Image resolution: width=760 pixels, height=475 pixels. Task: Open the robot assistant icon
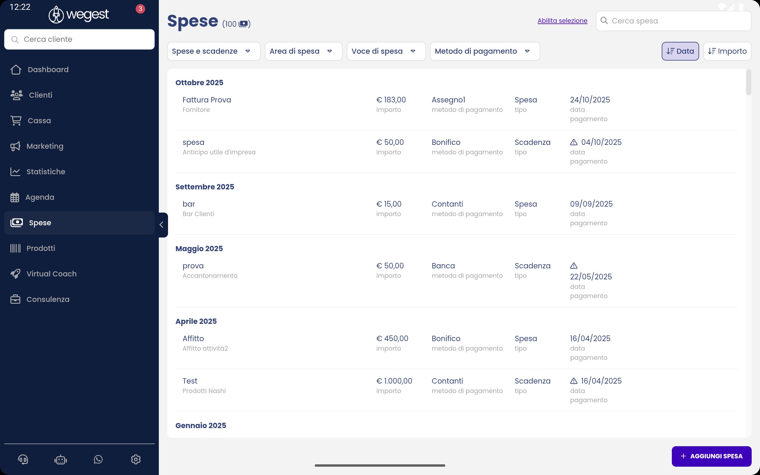60,460
